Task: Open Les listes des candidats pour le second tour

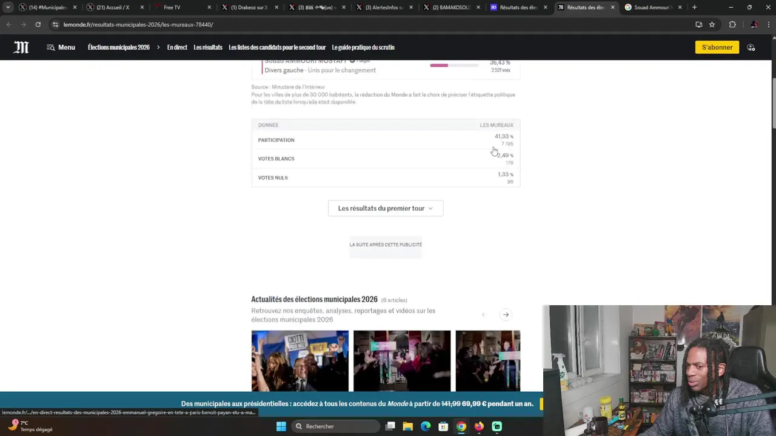Action: (277, 47)
